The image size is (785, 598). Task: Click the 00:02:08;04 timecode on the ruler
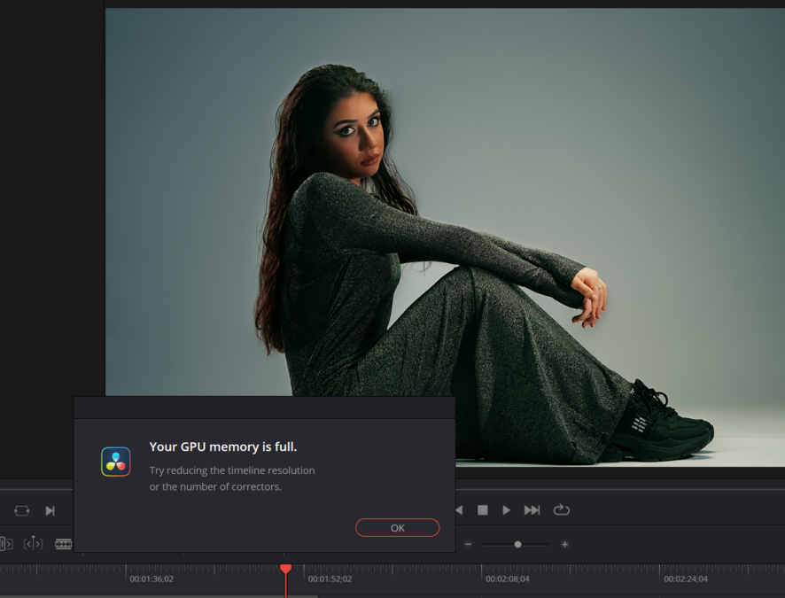(508, 579)
